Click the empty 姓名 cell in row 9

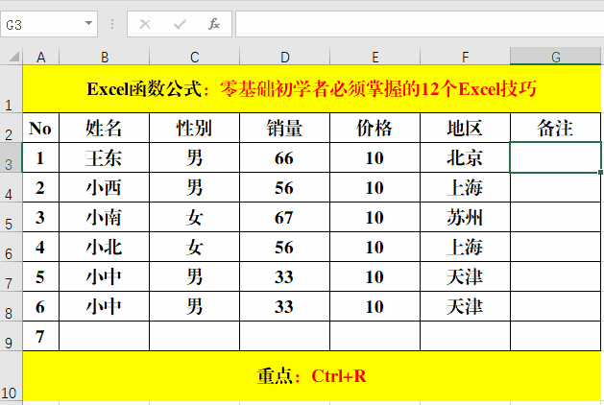click(x=104, y=336)
